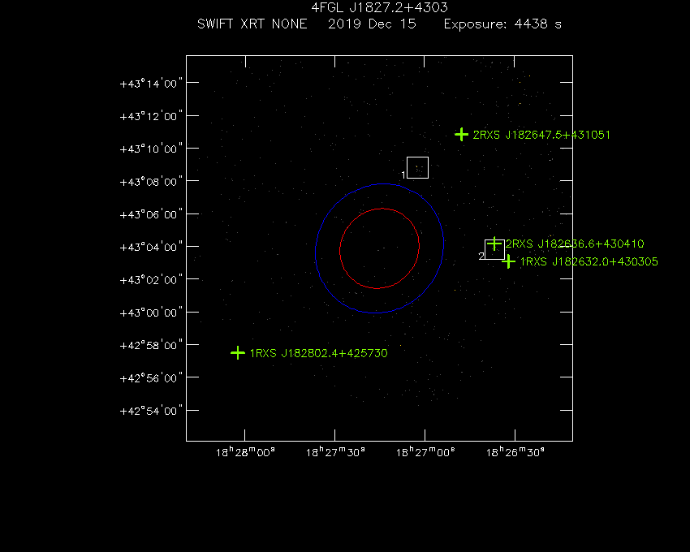Click the declination label +43°00'00"
The image size is (690, 552).
[x=151, y=313]
